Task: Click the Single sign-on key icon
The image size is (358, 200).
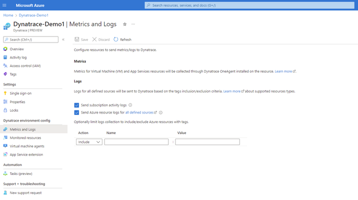Action: tap(5, 93)
